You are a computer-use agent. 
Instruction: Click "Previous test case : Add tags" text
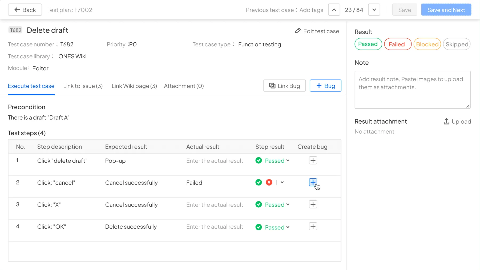pyautogui.click(x=284, y=10)
